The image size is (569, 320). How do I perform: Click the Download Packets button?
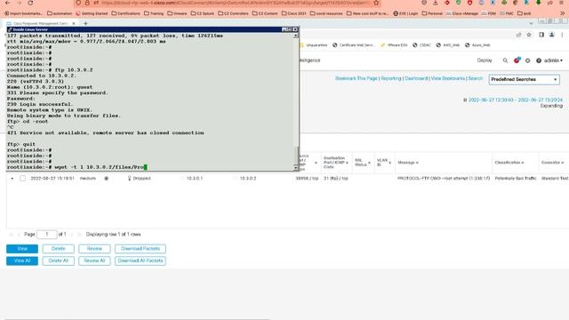(x=140, y=249)
